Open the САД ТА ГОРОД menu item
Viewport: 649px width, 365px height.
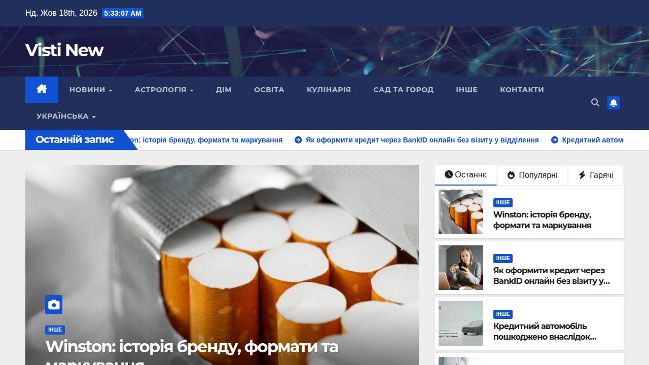click(404, 90)
